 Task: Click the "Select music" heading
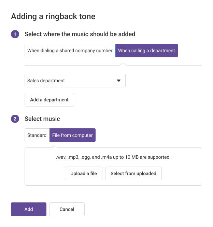(x=42, y=119)
